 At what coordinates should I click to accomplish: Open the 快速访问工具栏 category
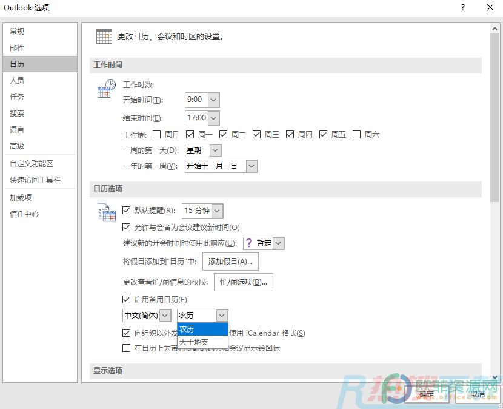click(x=40, y=180)
